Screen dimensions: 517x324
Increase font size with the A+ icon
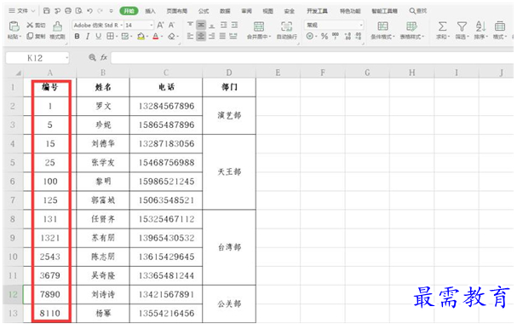161,25
